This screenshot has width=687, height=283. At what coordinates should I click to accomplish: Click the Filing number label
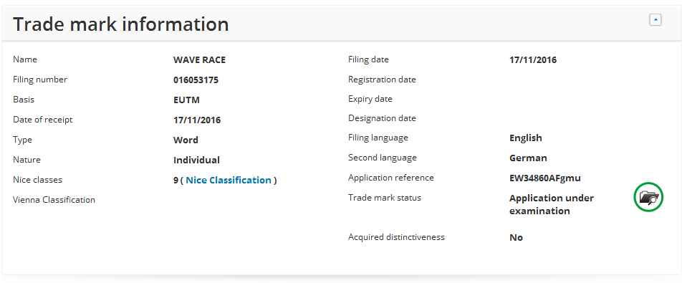pos(40,80)
